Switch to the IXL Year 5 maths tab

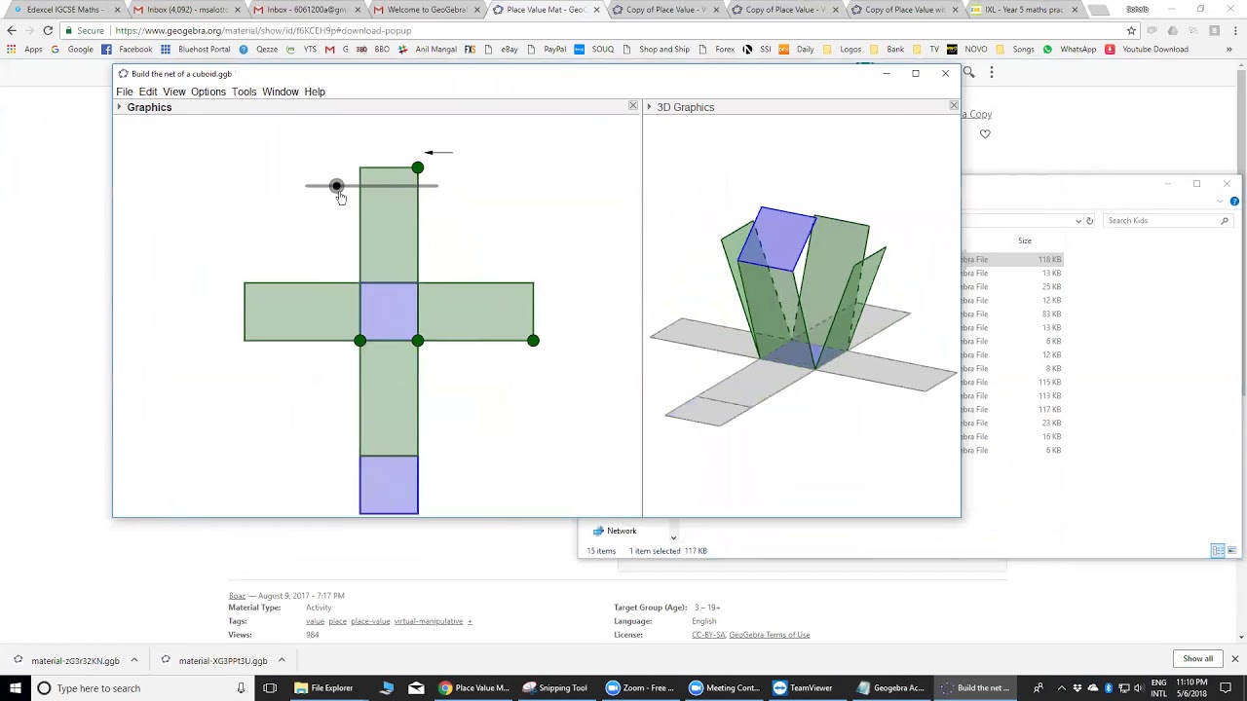click(x=1025, y=10)
